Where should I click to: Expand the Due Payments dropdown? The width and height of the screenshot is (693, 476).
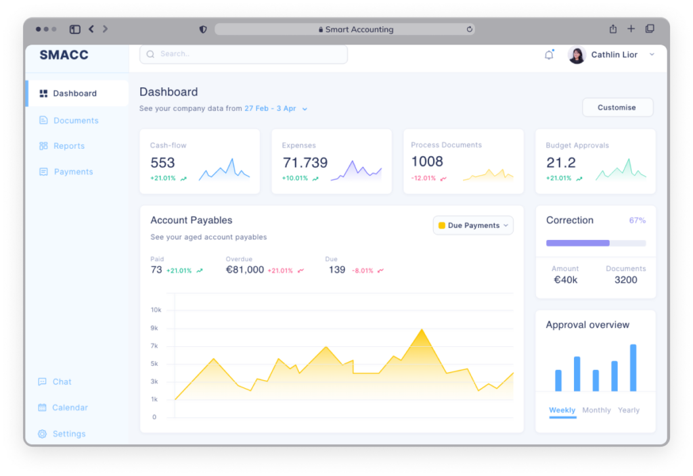tap(473, 225)
